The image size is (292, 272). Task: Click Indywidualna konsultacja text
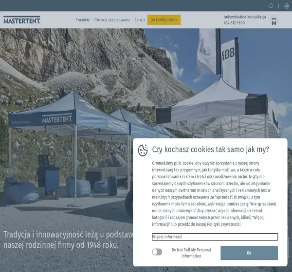(x=245, y=17)
